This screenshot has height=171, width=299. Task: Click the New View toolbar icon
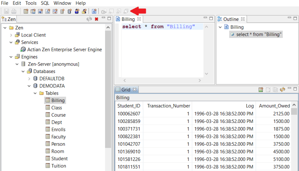pyautogui.click(x=33, y=12)
